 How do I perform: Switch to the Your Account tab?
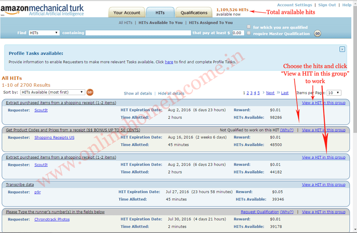coord(127,13)
